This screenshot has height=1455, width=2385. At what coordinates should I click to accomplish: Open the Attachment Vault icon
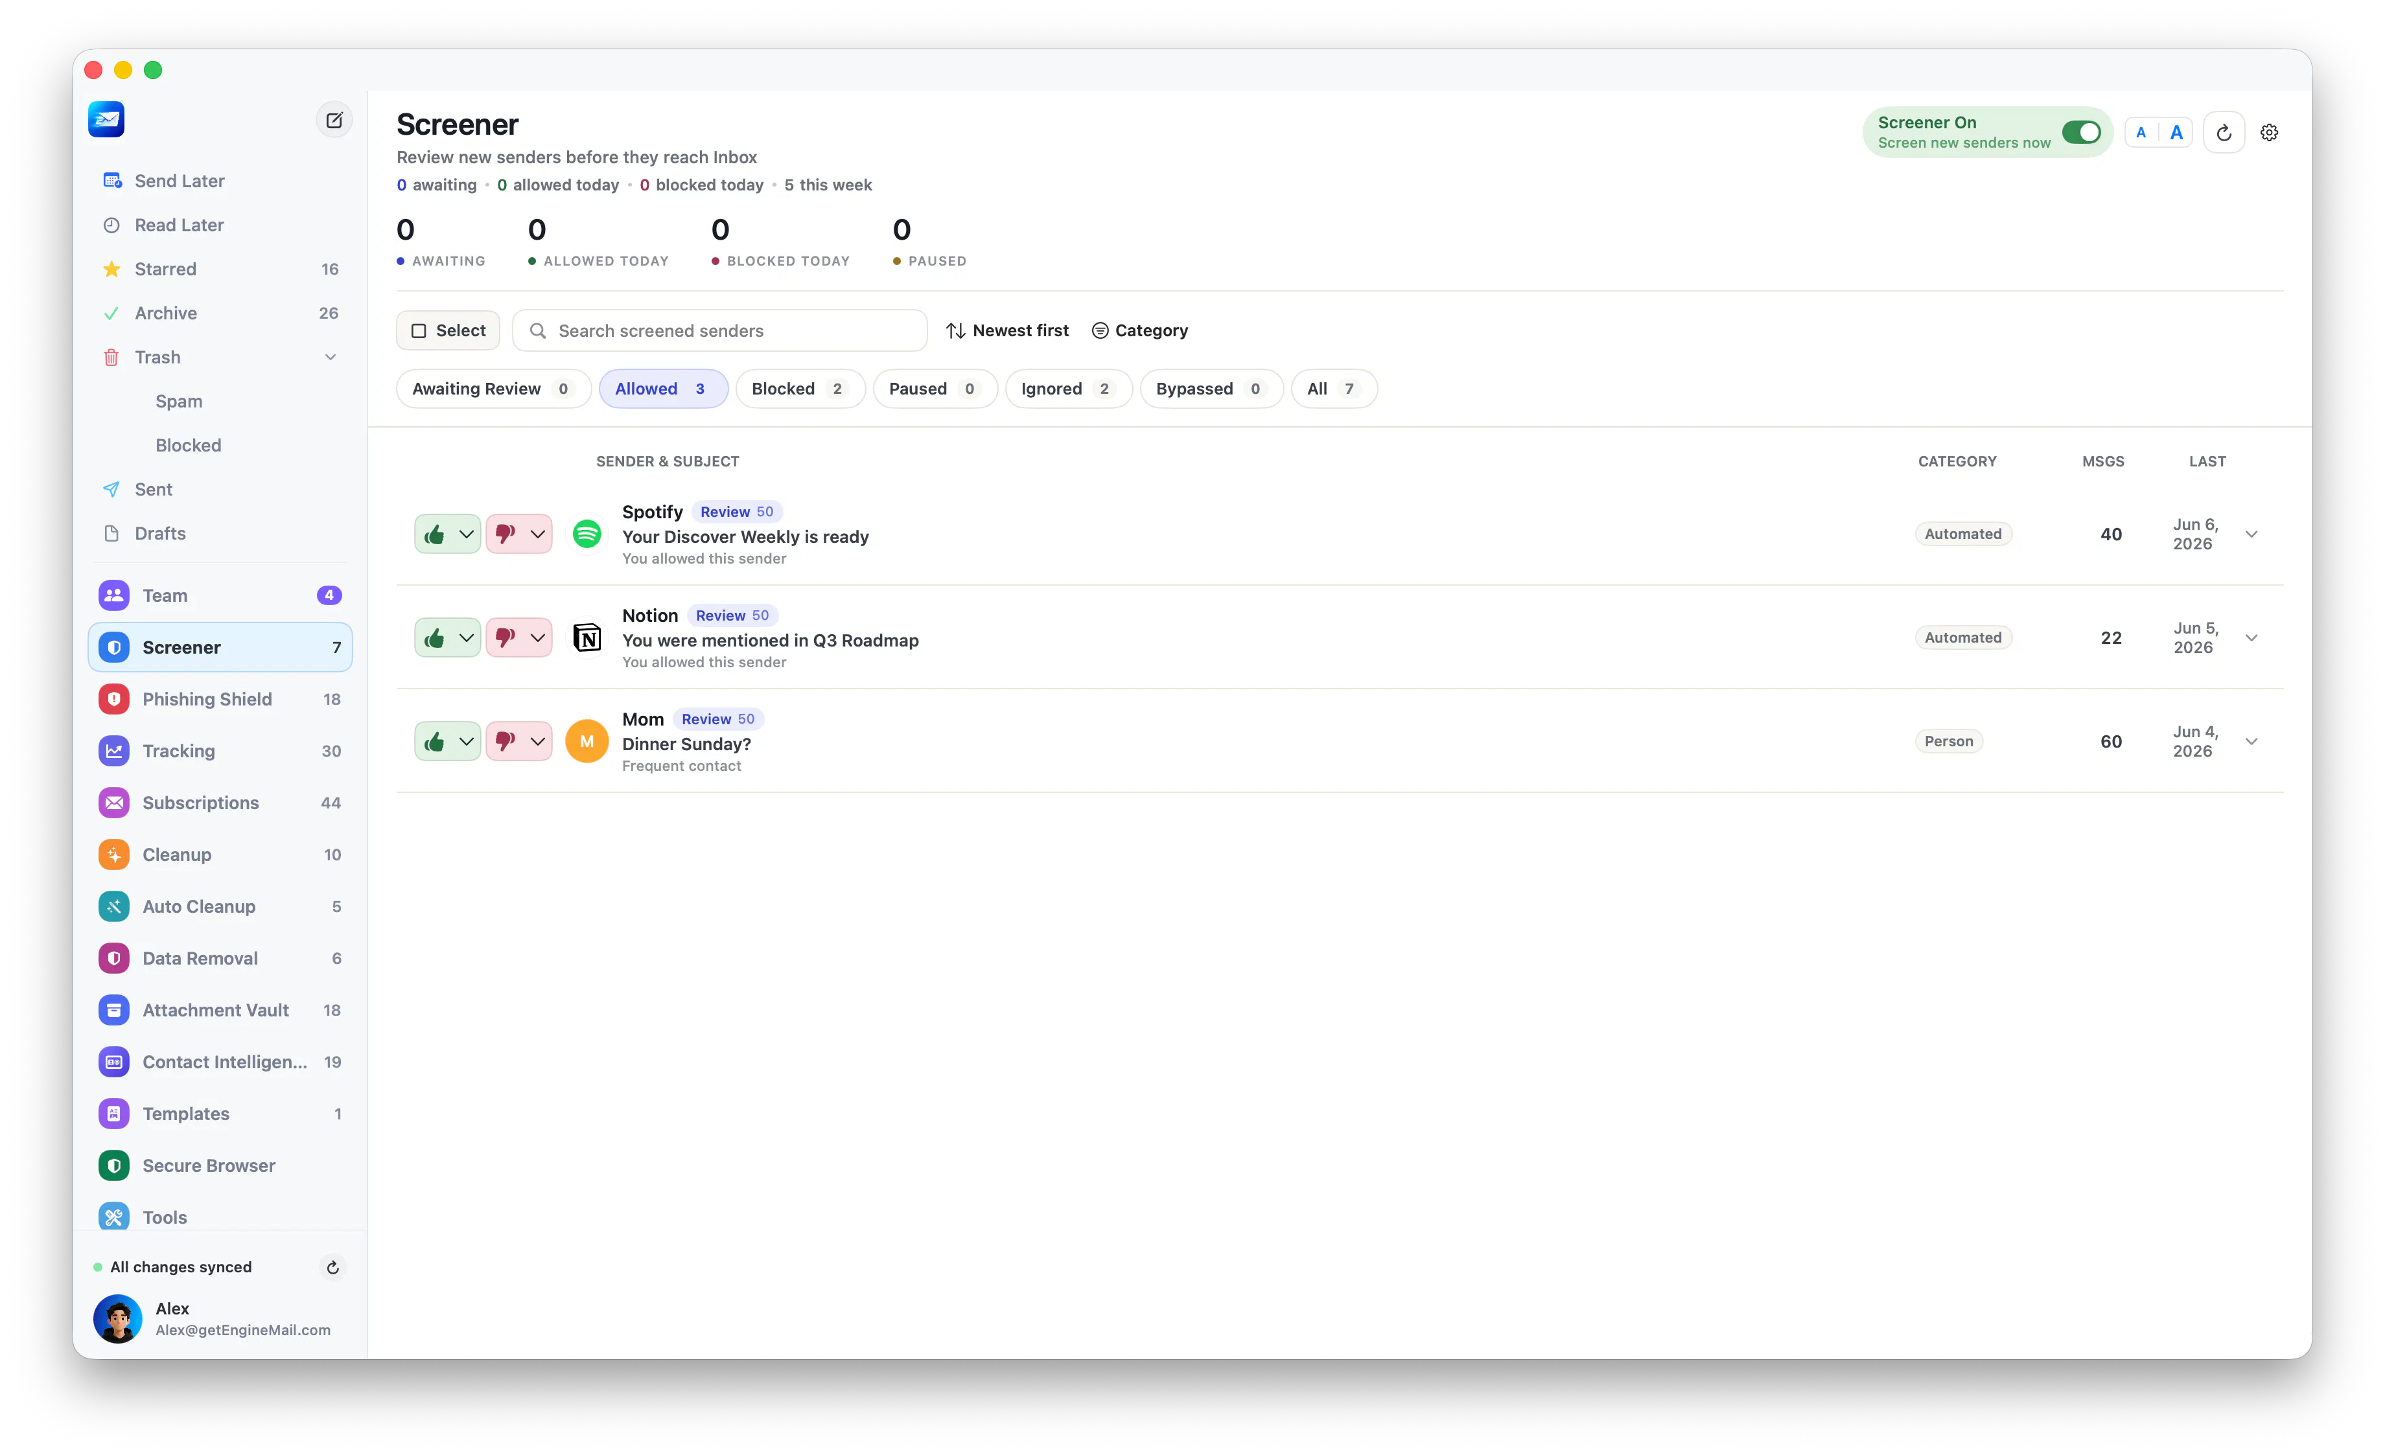[x=114, y=1010]
